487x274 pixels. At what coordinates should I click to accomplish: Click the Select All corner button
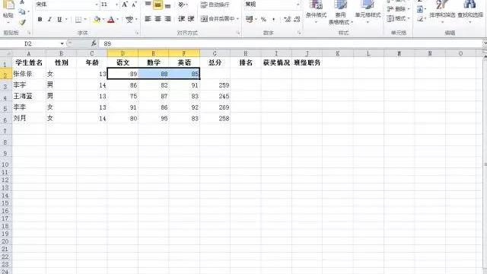(6, 53)
